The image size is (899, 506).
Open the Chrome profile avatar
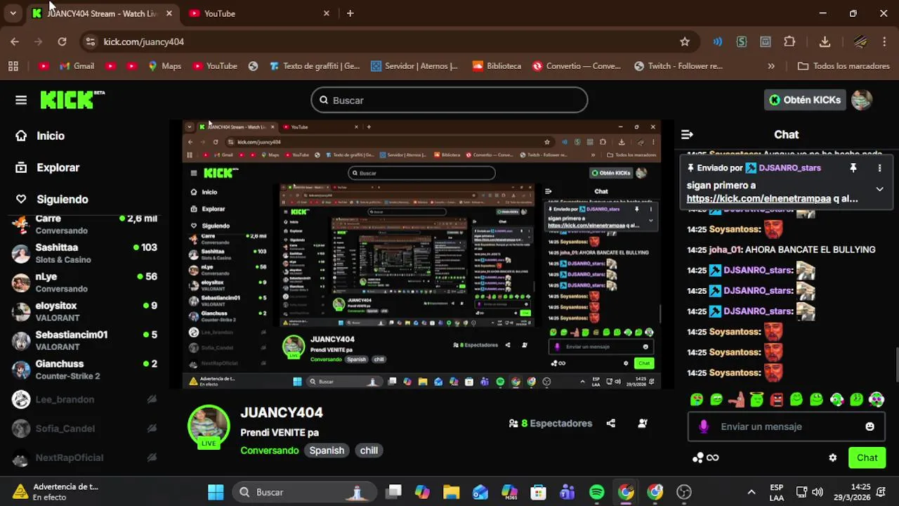point(860,41)
